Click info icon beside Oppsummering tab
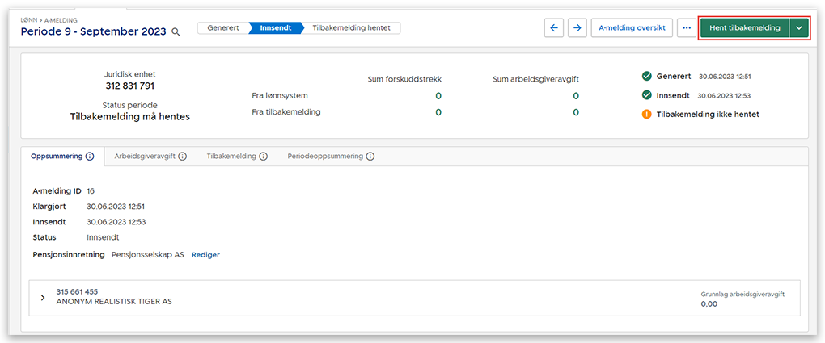825x343 pixels. [90, 157]
